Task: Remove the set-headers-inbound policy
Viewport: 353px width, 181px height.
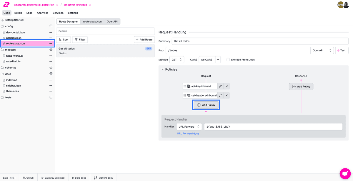Action: 227,95
